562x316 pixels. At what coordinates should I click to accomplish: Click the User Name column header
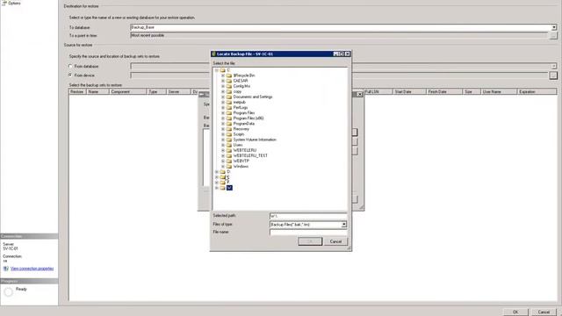tap(499, 92)
